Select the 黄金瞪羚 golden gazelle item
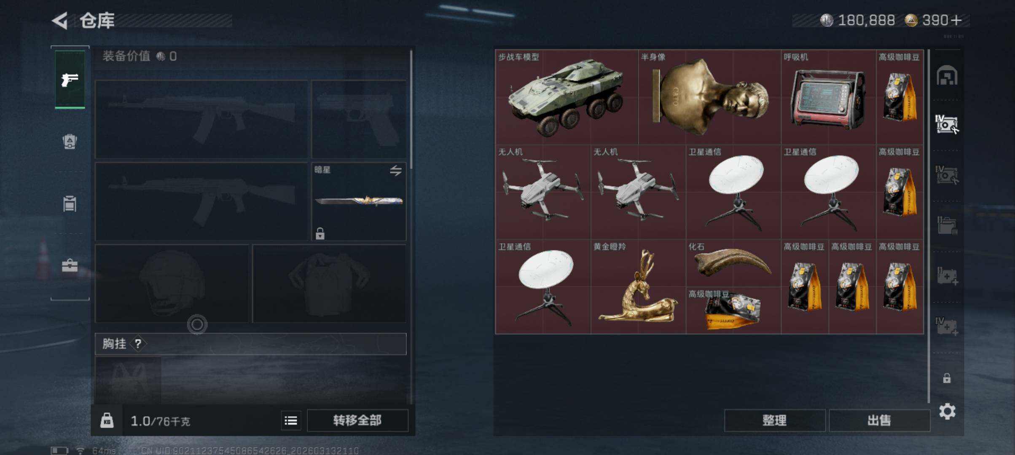The height and width of the screenshot is (455, 1015). click(639, 287)
